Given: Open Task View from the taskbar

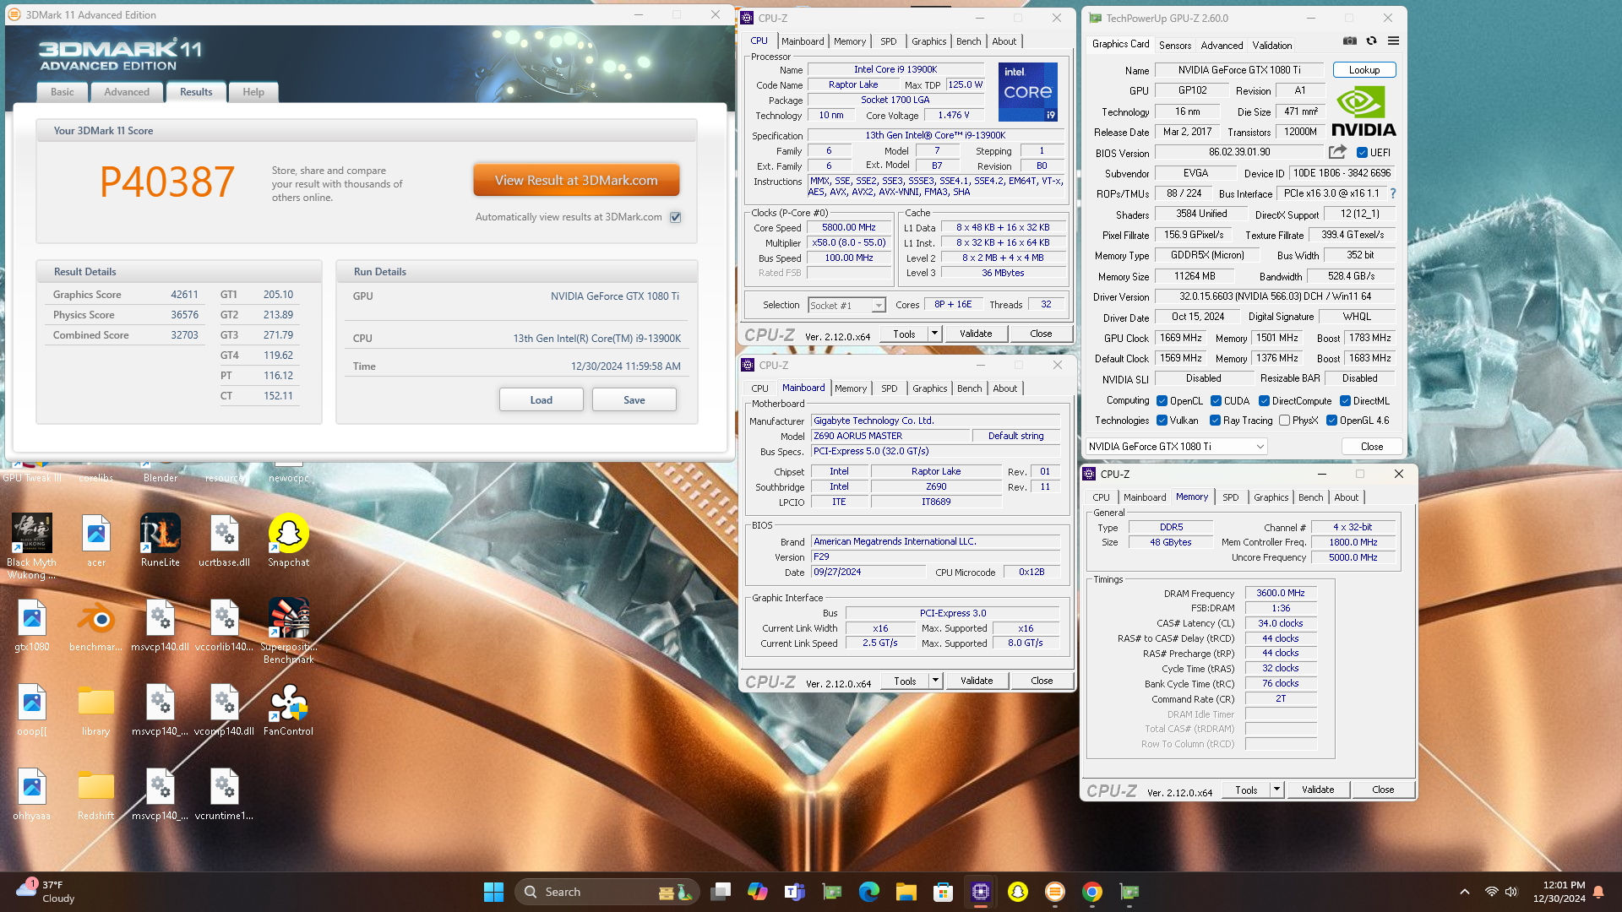Looking at the screenshot, I should (721, 892).
